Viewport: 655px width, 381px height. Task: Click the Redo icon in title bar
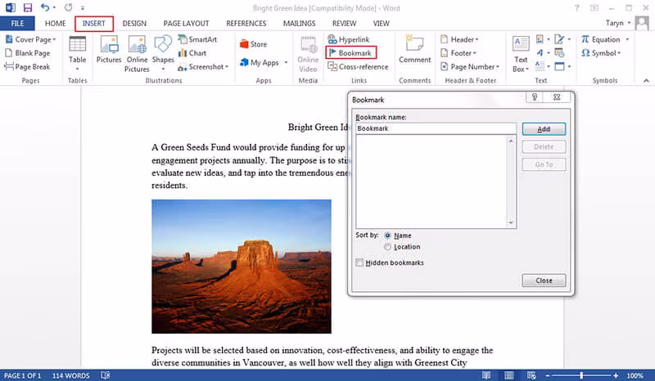click(x=69, y=7)
